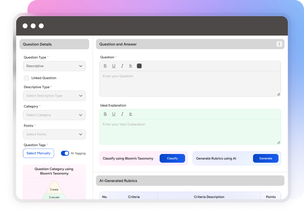Click the Select Manually button

click(38, 153)
